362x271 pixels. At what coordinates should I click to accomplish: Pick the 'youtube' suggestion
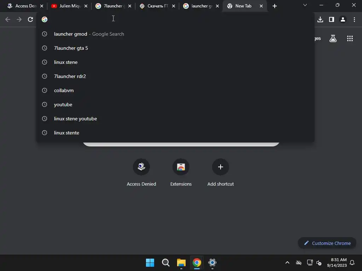[x=175, y=104]
